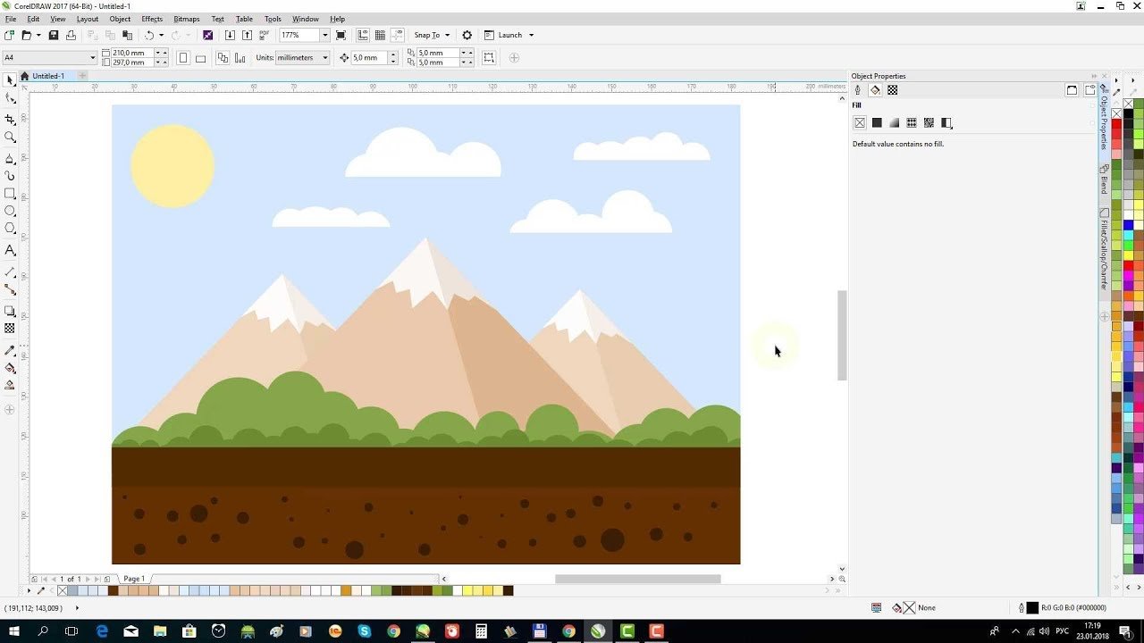Switch to the Page 1 tab
This screenshot has height=643, width=1144.
click(x=134, y=579)
